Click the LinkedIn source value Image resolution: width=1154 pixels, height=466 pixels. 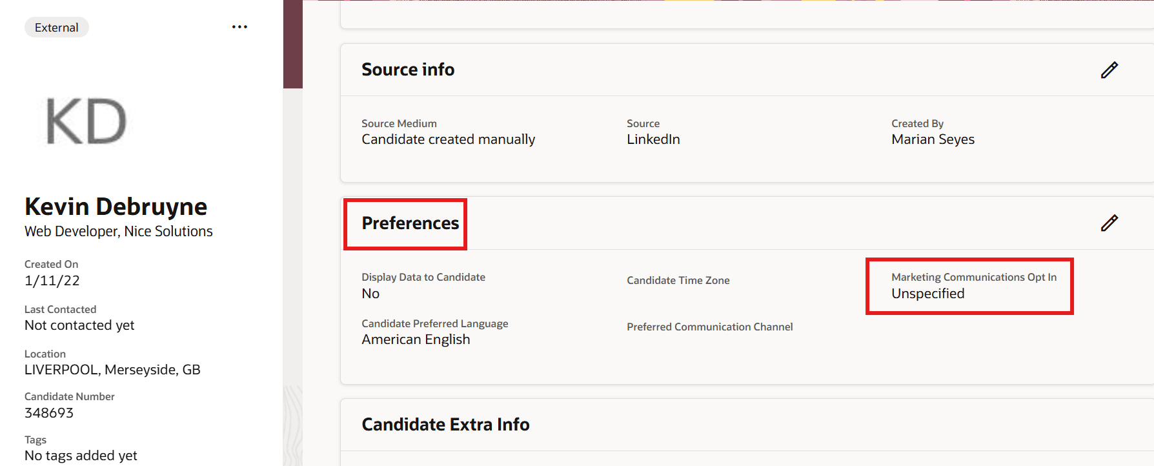pos(653,139)
